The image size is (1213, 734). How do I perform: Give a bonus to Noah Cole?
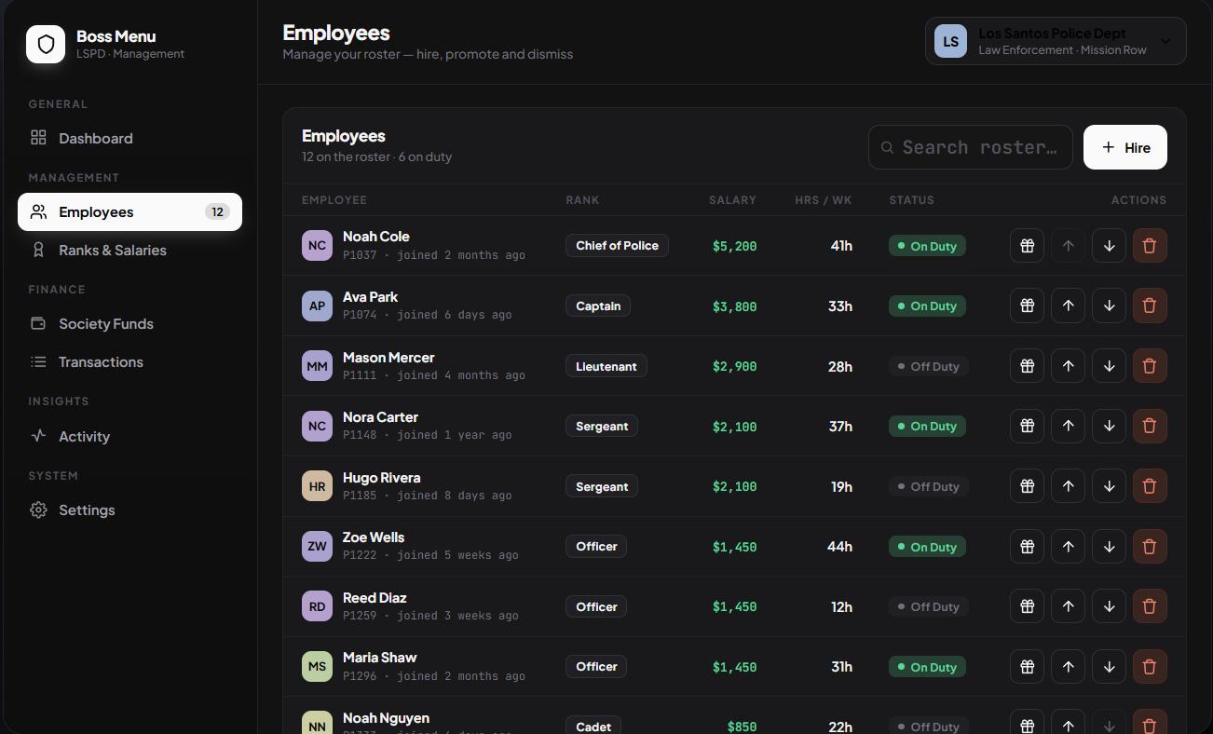point(1027,246)
